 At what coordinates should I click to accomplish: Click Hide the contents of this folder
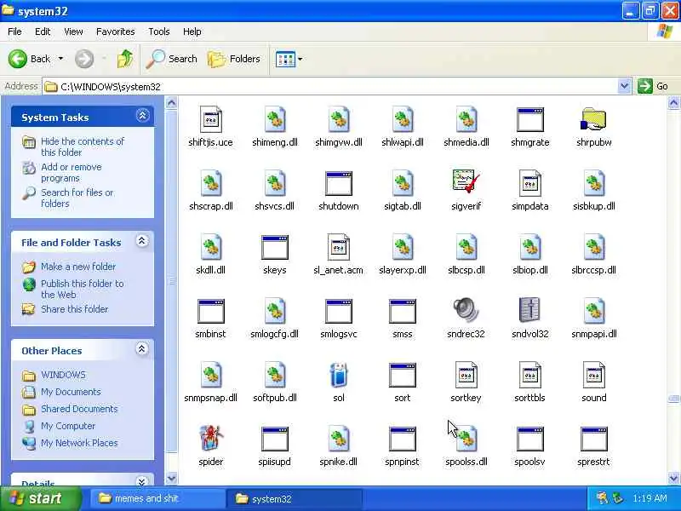coord(83,146)
